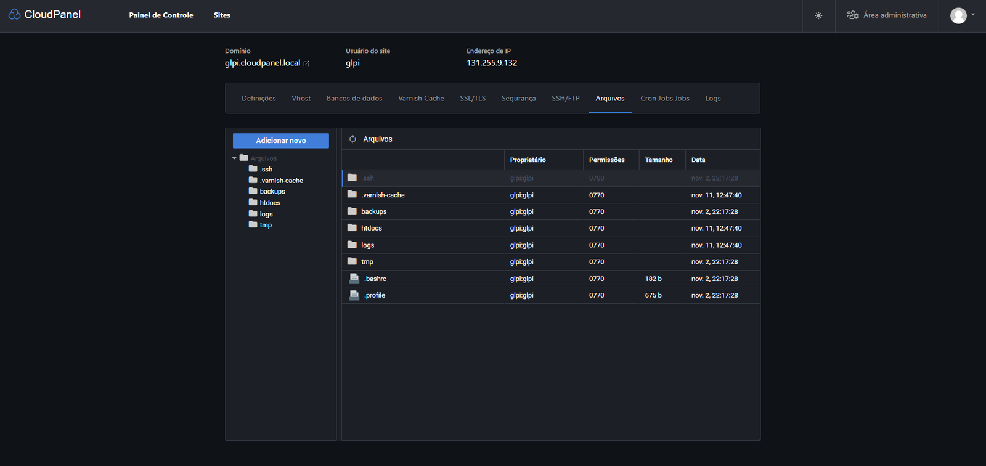Click the htdocs folder icon in file list
This screenshot has width=986, height=466.
[x=352, y=228]
